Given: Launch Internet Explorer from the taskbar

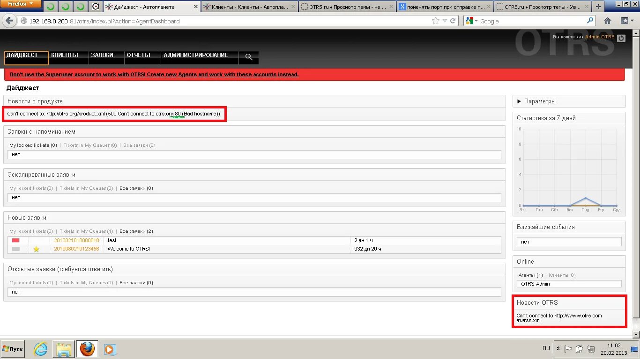Looking at the screenshot, I should tap(41, 349).
